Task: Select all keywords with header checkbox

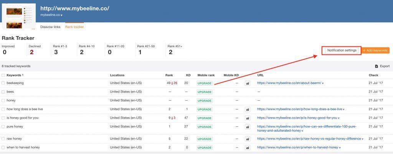Action: tap(3, 75)
